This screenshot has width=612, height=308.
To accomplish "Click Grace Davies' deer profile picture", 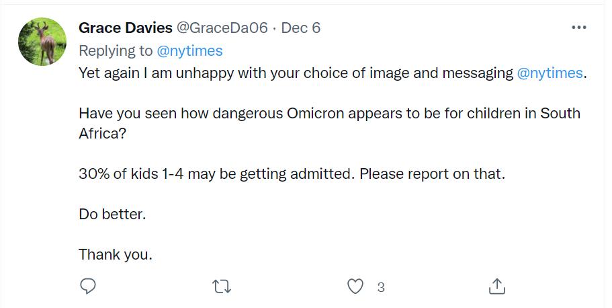I will pyautogui.click(x=42, y=42).
